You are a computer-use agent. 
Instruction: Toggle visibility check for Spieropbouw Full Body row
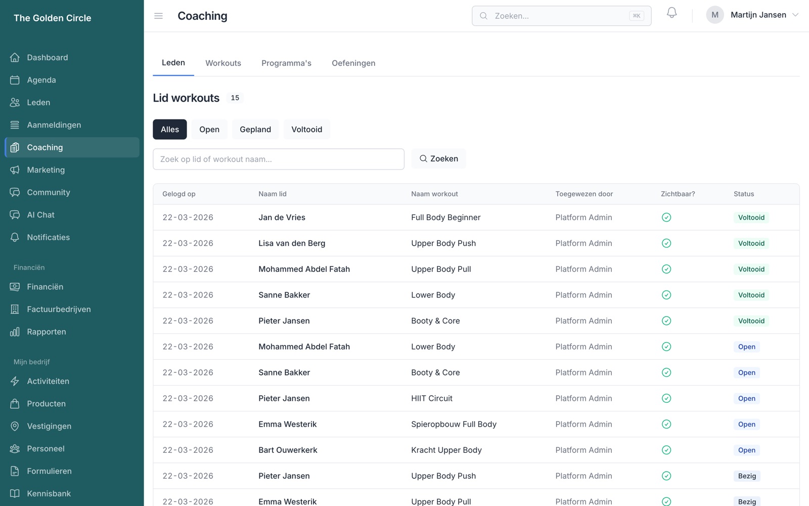(x=666, y=425)
